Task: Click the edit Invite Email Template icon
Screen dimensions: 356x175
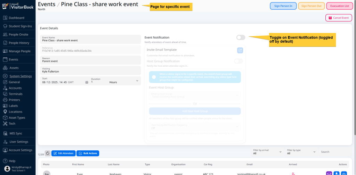Action: (x=240, y=50)
